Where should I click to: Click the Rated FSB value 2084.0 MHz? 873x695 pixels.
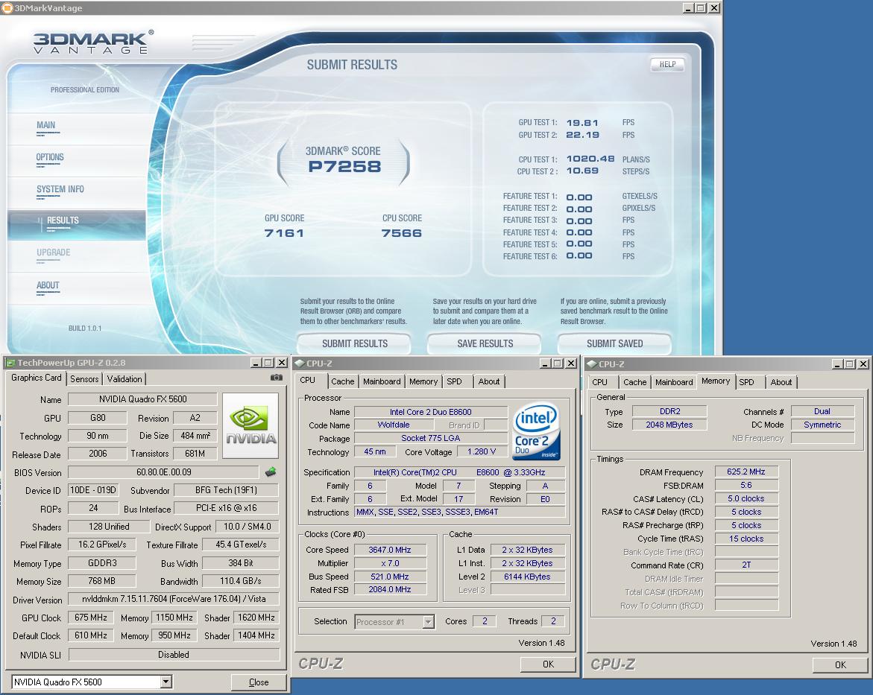pyautogui.click(x=390, y=590)
